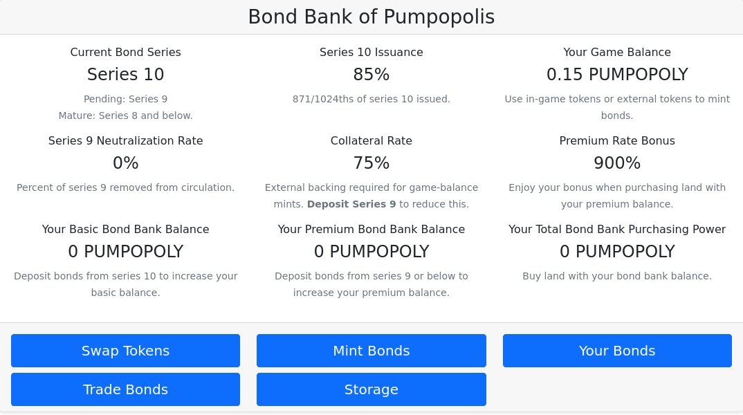The image size is (743, 415).
Task: Click the 75% collateral rate value
Action: pos(371,163)
